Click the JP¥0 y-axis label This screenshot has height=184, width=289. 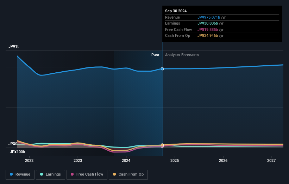click(x=13, y=144)
